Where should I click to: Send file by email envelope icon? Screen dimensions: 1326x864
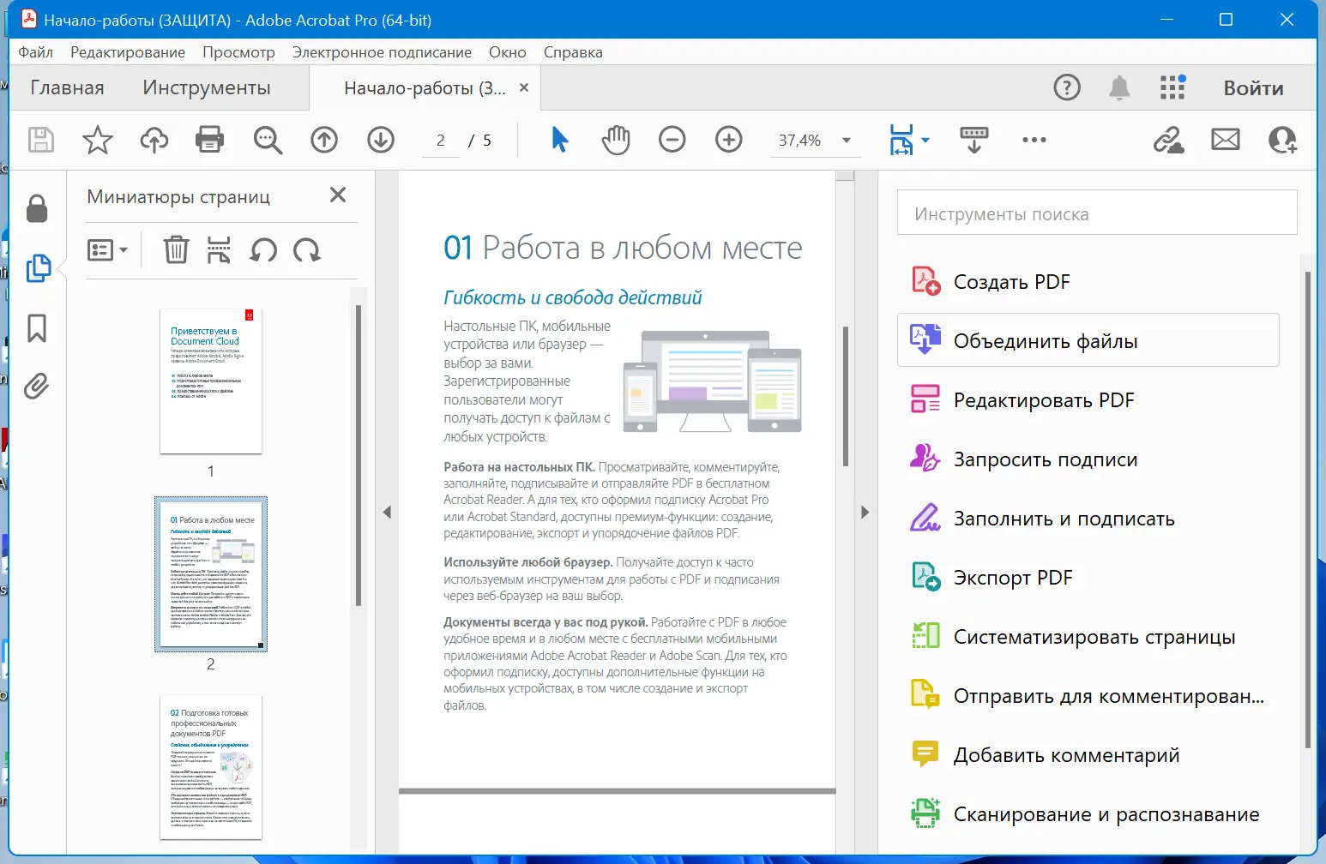[1226, 140]
